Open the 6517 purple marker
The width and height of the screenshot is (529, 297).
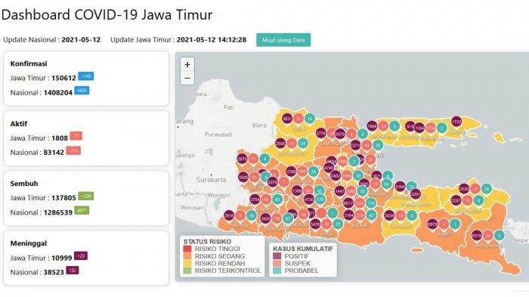pos(348,203)
